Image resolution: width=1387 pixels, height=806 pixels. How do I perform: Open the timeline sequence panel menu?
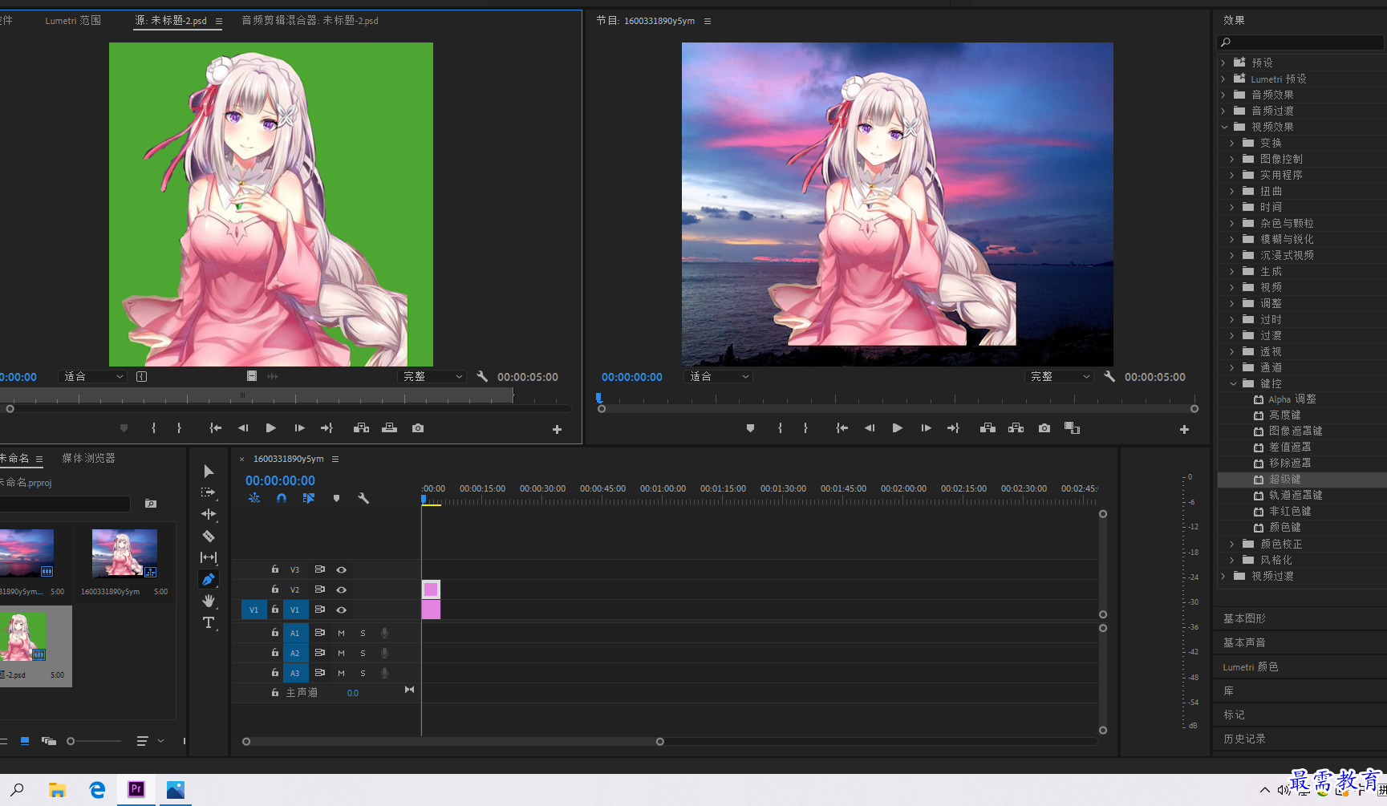335,459
